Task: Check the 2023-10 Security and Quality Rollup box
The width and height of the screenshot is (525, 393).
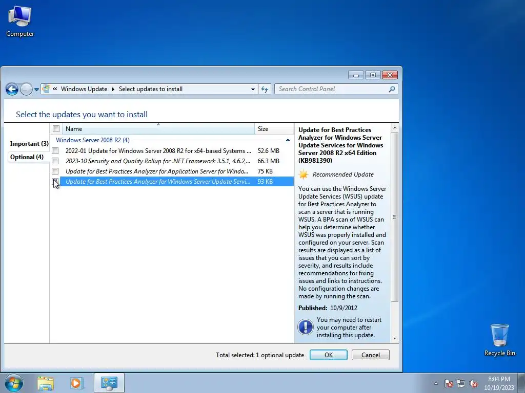Action: (x=55, y=161)
